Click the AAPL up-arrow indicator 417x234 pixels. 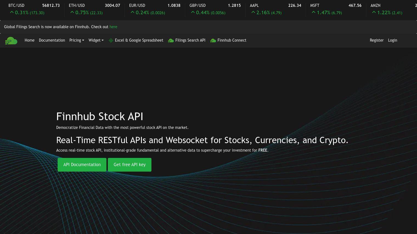point(253,12)
